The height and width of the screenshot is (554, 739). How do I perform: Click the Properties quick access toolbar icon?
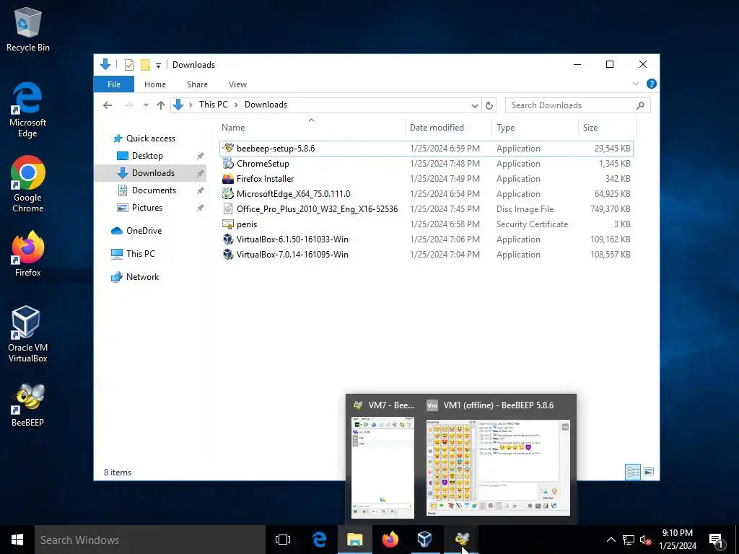tap(128, 64)
